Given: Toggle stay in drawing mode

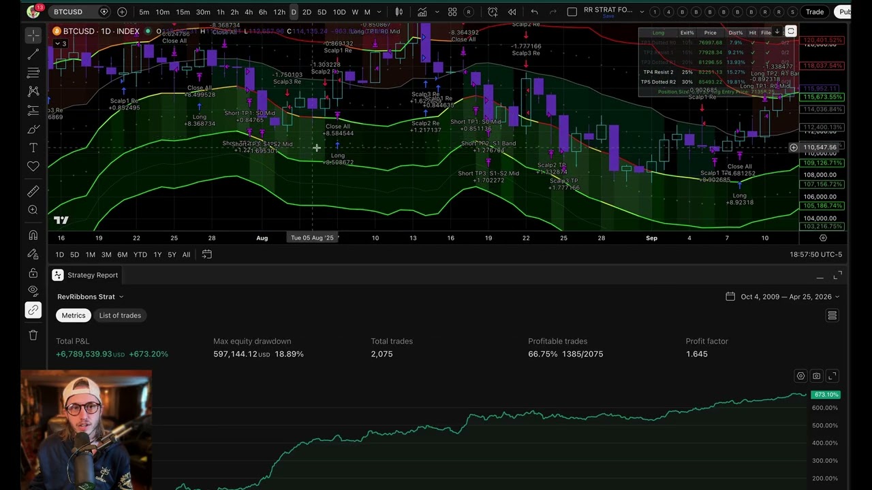Looking at the screenshot, I should pos(33,254).
